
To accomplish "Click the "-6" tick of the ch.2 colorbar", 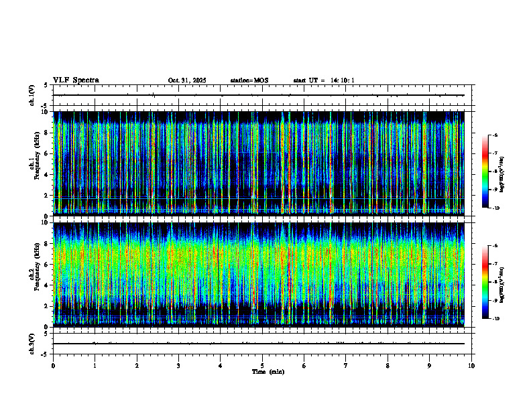I will (x=495, y=246).
